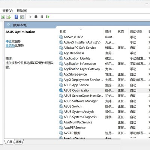150x150 pixels.
Task: Select the AsusPTPService service name
Action: 75,127
